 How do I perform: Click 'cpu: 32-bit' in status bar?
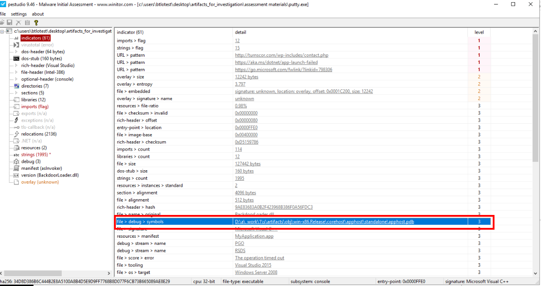[x=203, y=282]
